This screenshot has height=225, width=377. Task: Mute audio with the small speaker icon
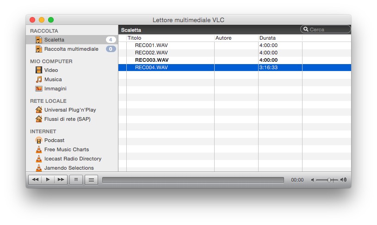(312, 180)
